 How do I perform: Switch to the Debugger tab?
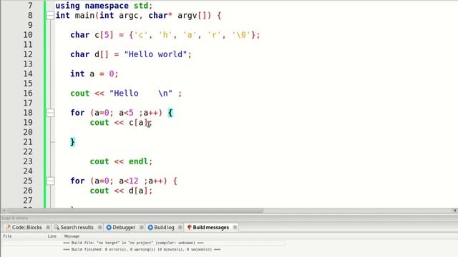(x=124, y=227)
